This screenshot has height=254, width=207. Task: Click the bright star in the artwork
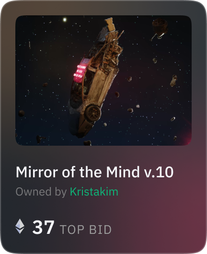pyautogui.click(x=65, y=20)
